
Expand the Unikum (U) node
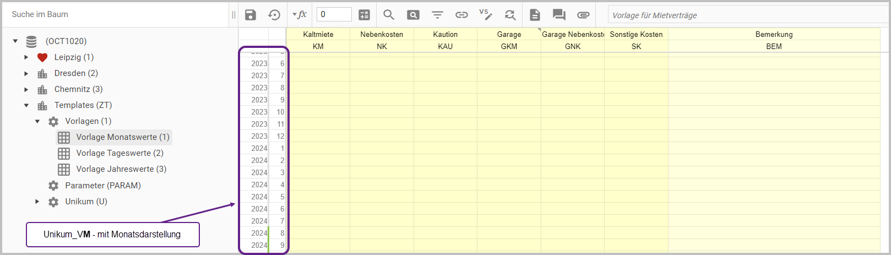click(x=37, y=202)
